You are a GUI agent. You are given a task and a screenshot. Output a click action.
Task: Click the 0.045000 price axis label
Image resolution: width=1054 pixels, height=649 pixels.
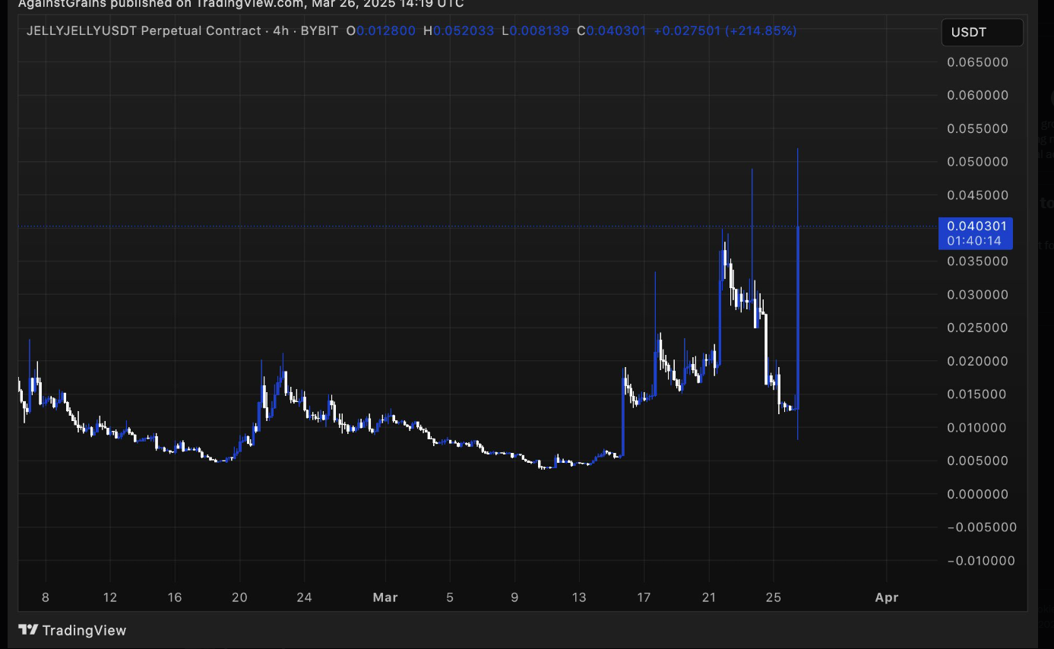tap(977, 195)
